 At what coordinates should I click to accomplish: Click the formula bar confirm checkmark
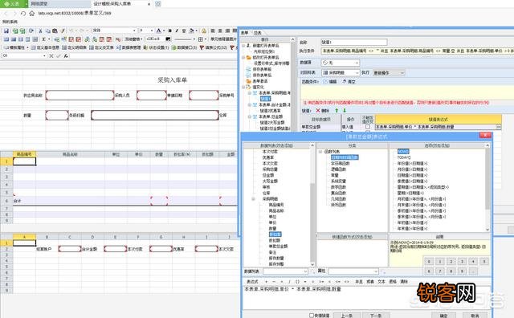(x=59, y=55)
